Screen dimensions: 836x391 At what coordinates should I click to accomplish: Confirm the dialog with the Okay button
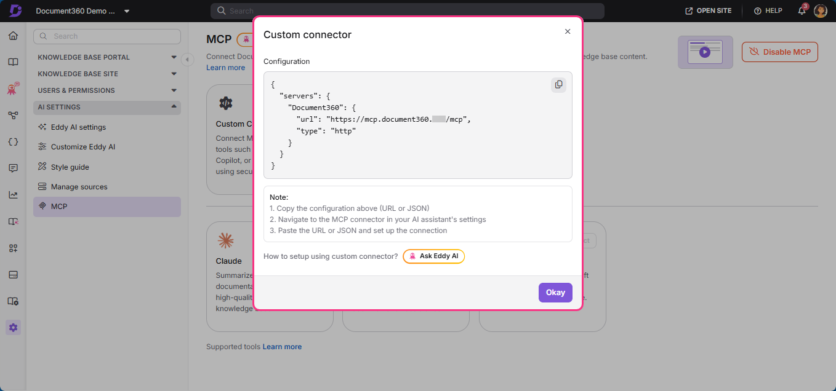[x=555, y=292]
